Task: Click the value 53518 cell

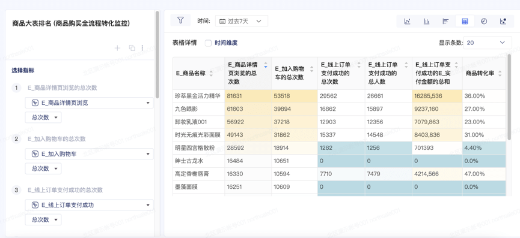Action: tap(295, 96)
